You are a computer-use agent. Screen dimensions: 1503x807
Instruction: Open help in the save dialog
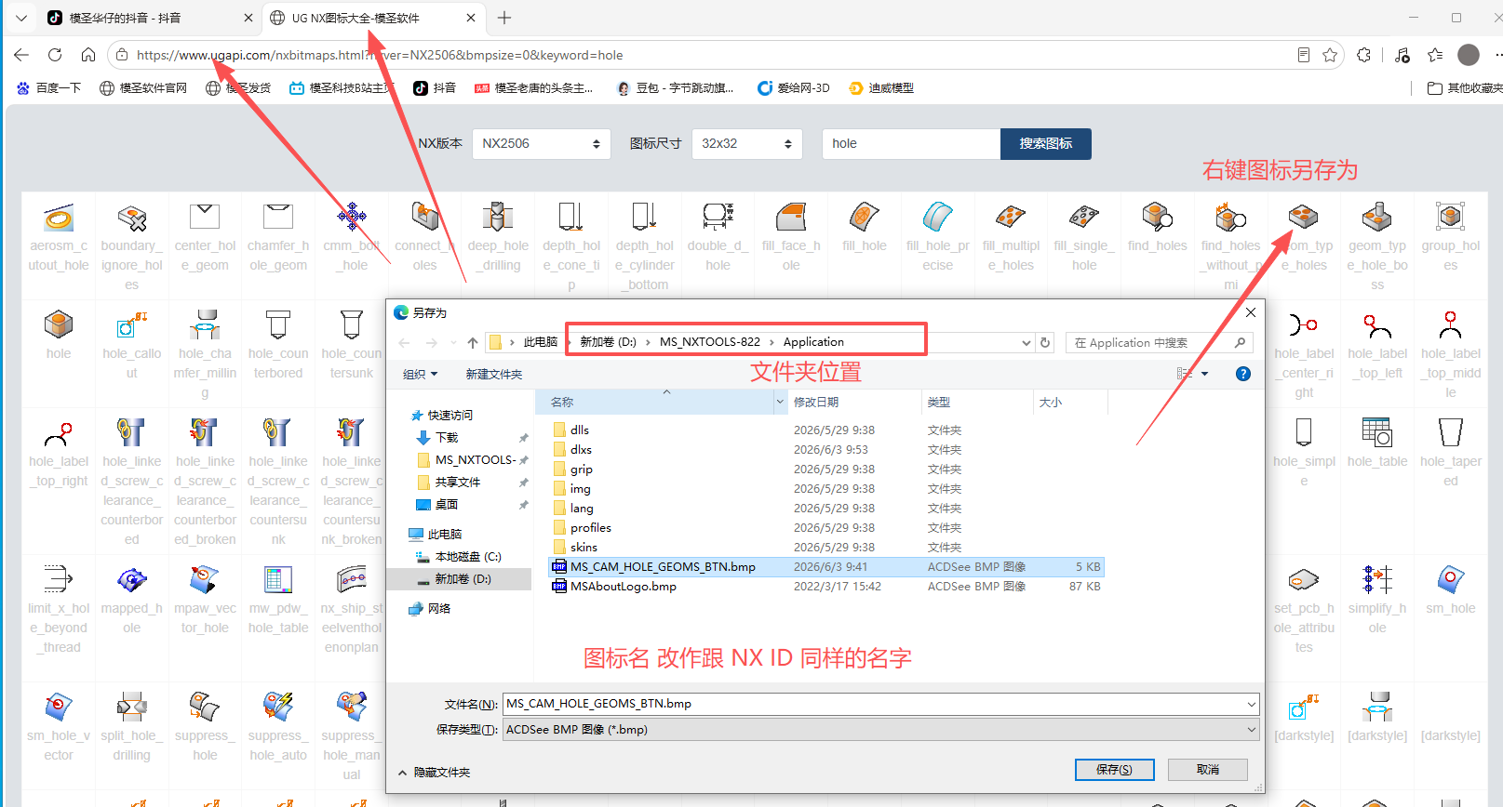[1242, 374]
